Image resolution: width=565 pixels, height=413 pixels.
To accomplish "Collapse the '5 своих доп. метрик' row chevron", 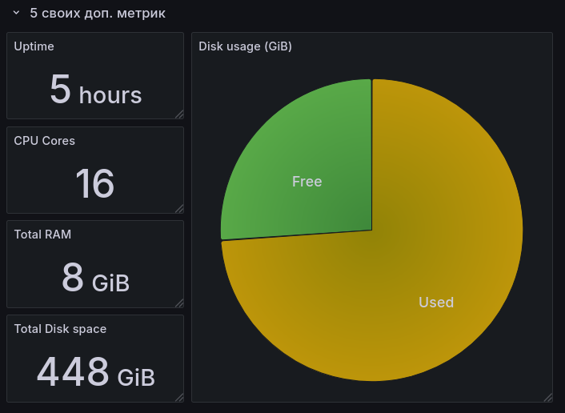I will click(15, 14).
